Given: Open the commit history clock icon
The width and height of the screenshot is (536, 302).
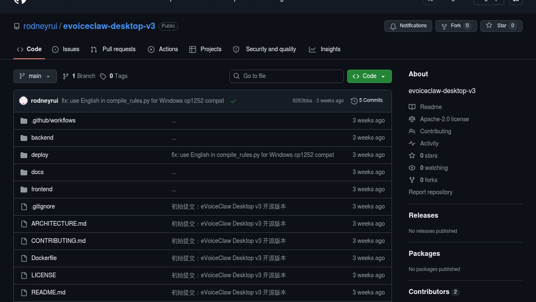Looking at the screenshot, I should coord(354,101).
